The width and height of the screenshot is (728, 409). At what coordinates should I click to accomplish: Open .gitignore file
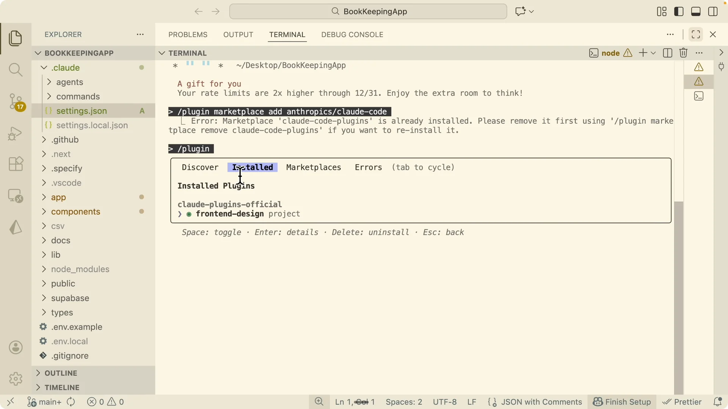pyautogui.click(x=70, y=356)
